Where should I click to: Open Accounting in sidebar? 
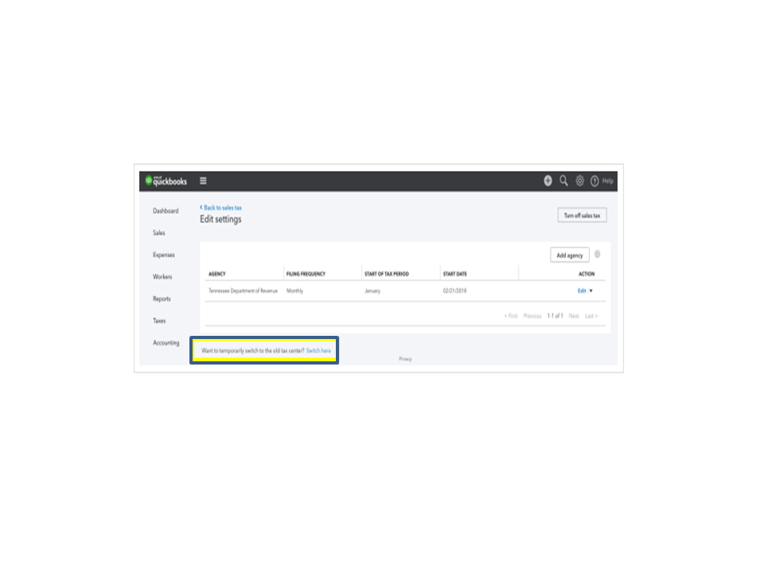pos(166,343)
